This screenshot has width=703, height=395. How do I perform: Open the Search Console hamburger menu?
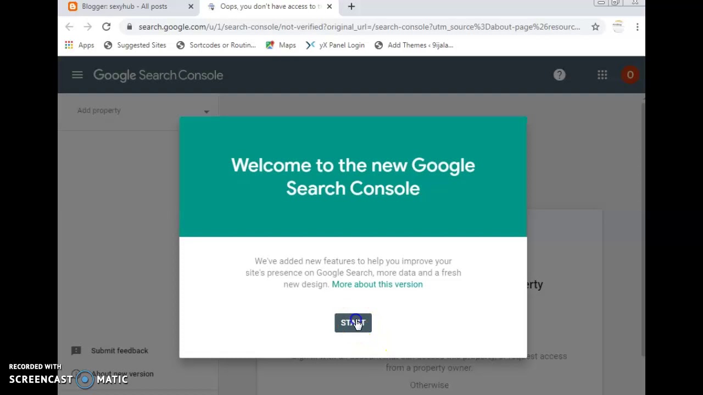tap(77, 75)
